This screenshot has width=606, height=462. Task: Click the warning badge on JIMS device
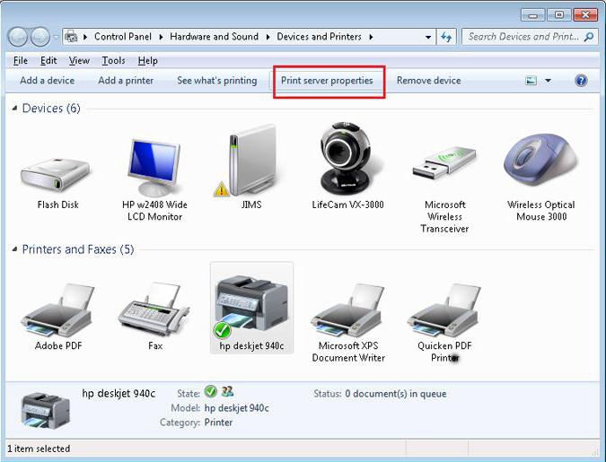[x=221, y=189]
